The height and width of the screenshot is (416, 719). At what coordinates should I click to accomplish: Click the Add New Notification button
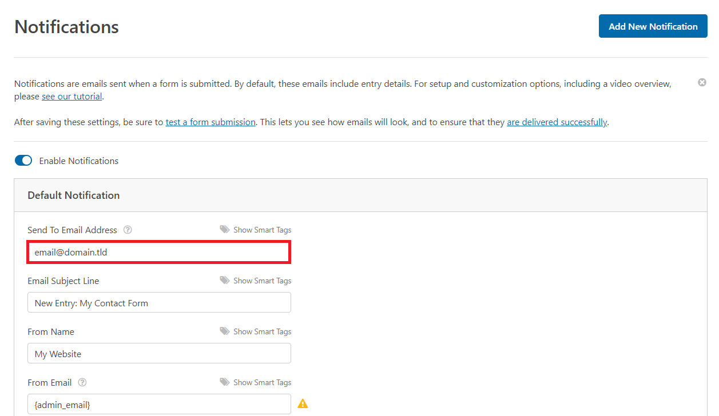click(653, 26)
